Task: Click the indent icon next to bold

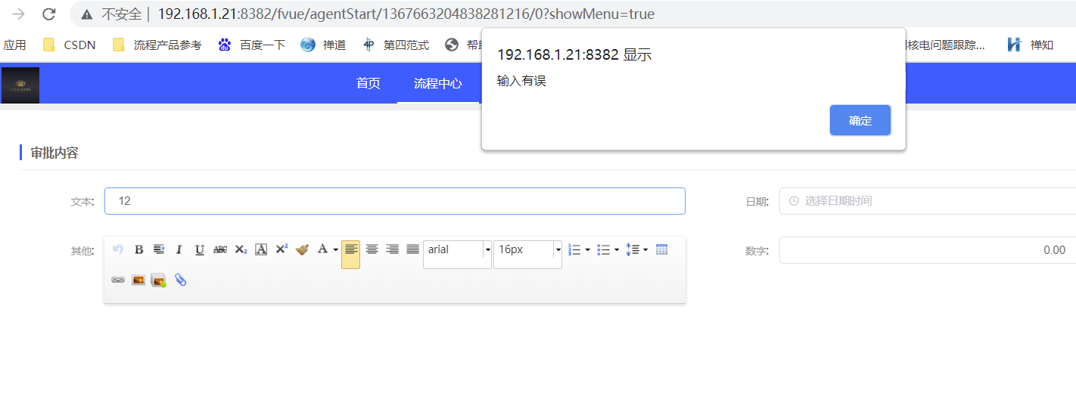Action: click(159, 249)
